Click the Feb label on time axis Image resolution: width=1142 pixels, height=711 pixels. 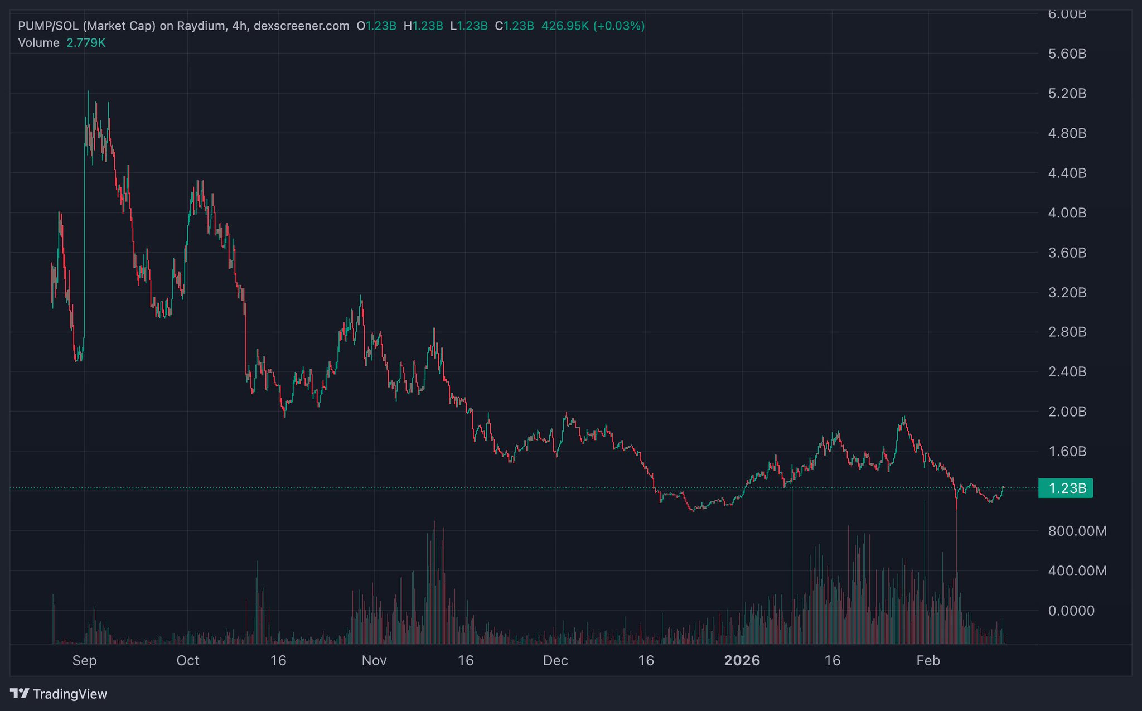[x=928, y=661]
